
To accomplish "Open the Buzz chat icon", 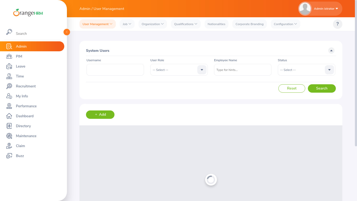I will [9, 156].
